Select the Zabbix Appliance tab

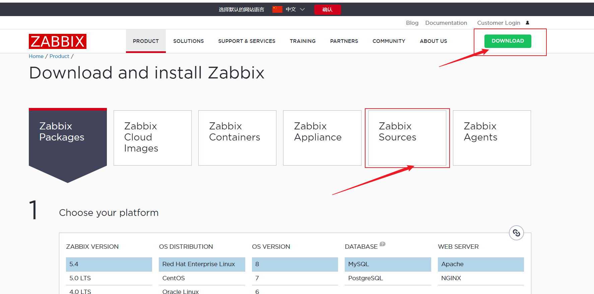322,138
